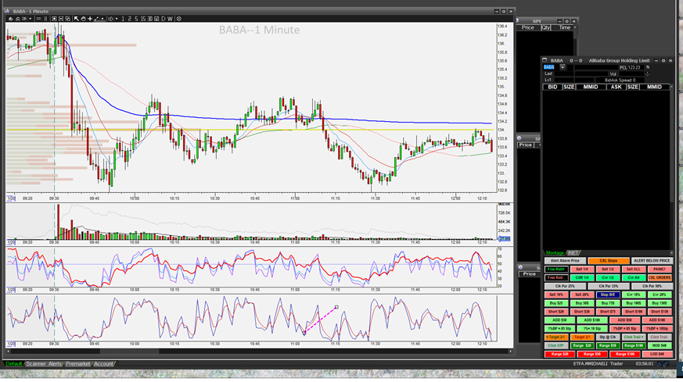Open symbol dropdown next to BABA field
Viewport: 683px width, 382px height.
563,67
